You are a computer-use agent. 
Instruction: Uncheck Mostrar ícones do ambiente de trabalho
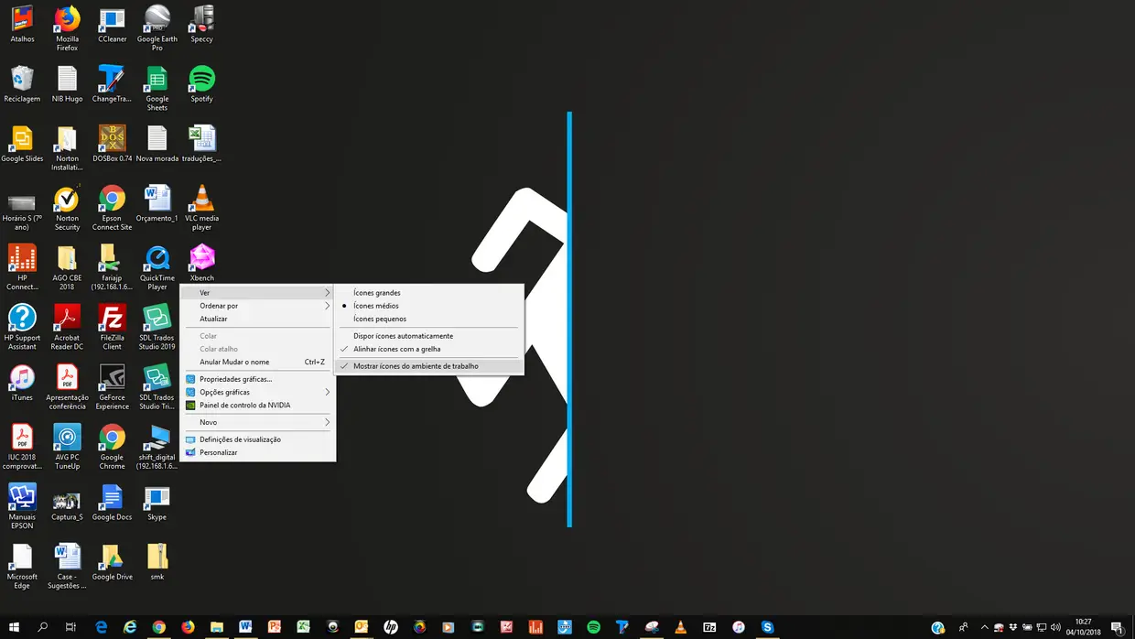(x=429, y=366)
